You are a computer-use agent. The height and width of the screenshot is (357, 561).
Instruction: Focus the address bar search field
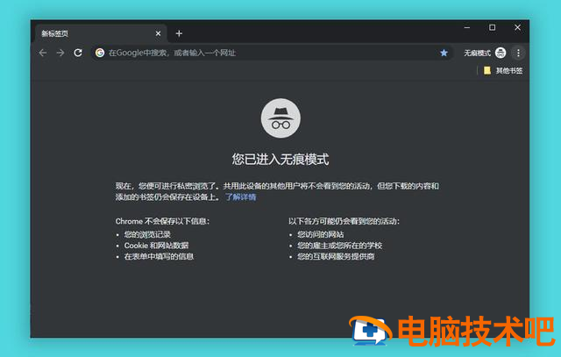pyautogui.click(x=272, y=53)
